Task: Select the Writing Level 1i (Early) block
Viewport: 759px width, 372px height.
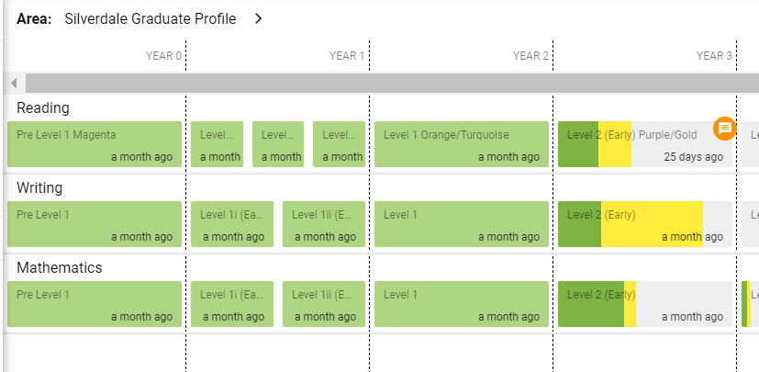Action: click(232, 224)
